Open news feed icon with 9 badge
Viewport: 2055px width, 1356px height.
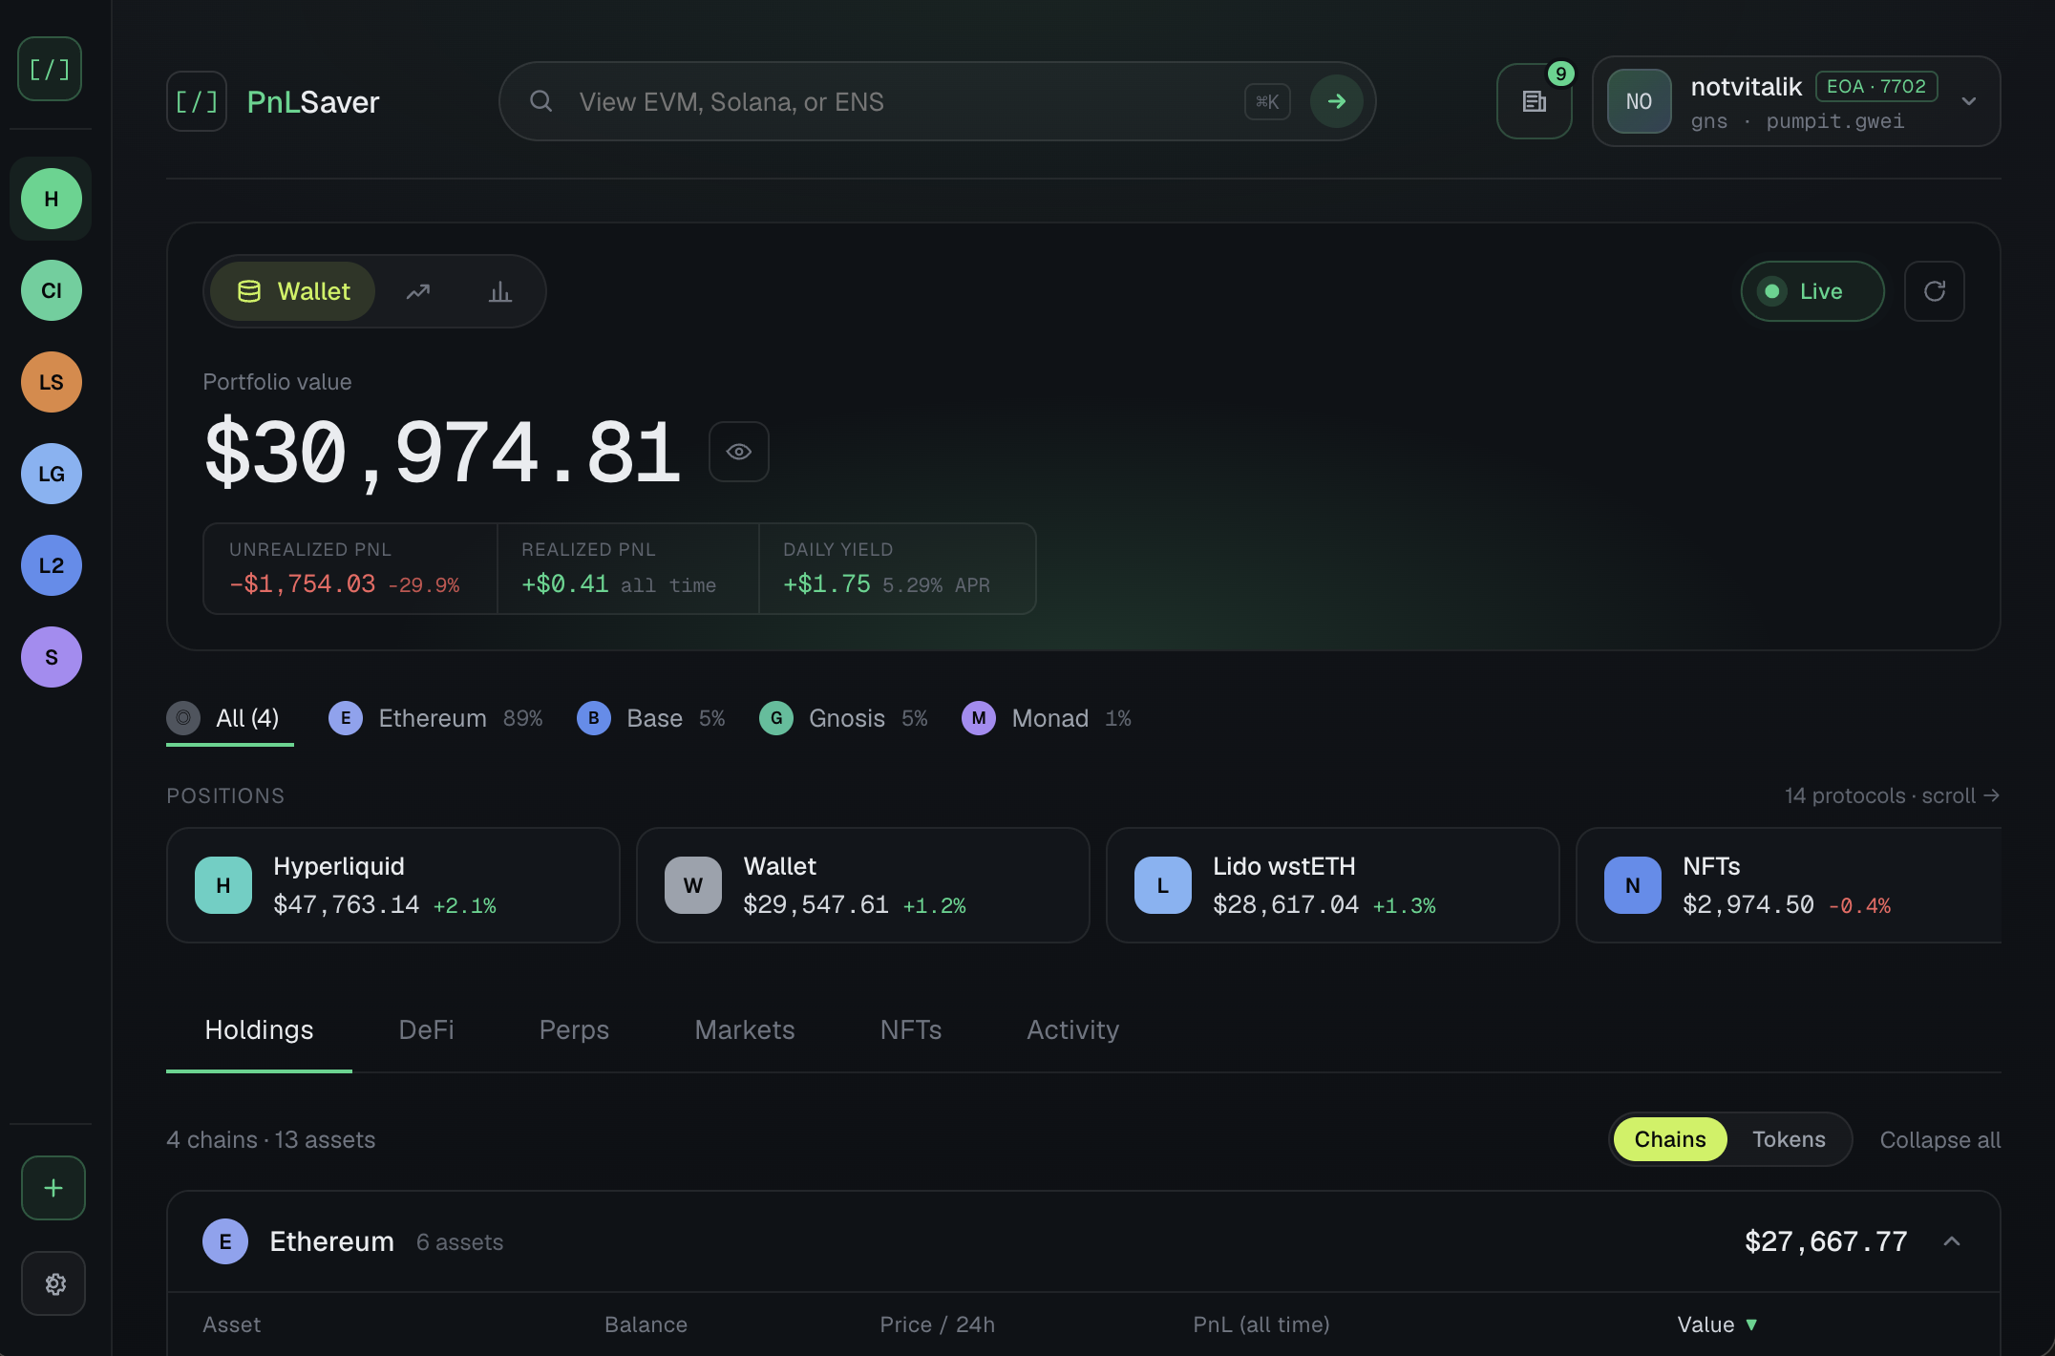[x=1535, y=101]
